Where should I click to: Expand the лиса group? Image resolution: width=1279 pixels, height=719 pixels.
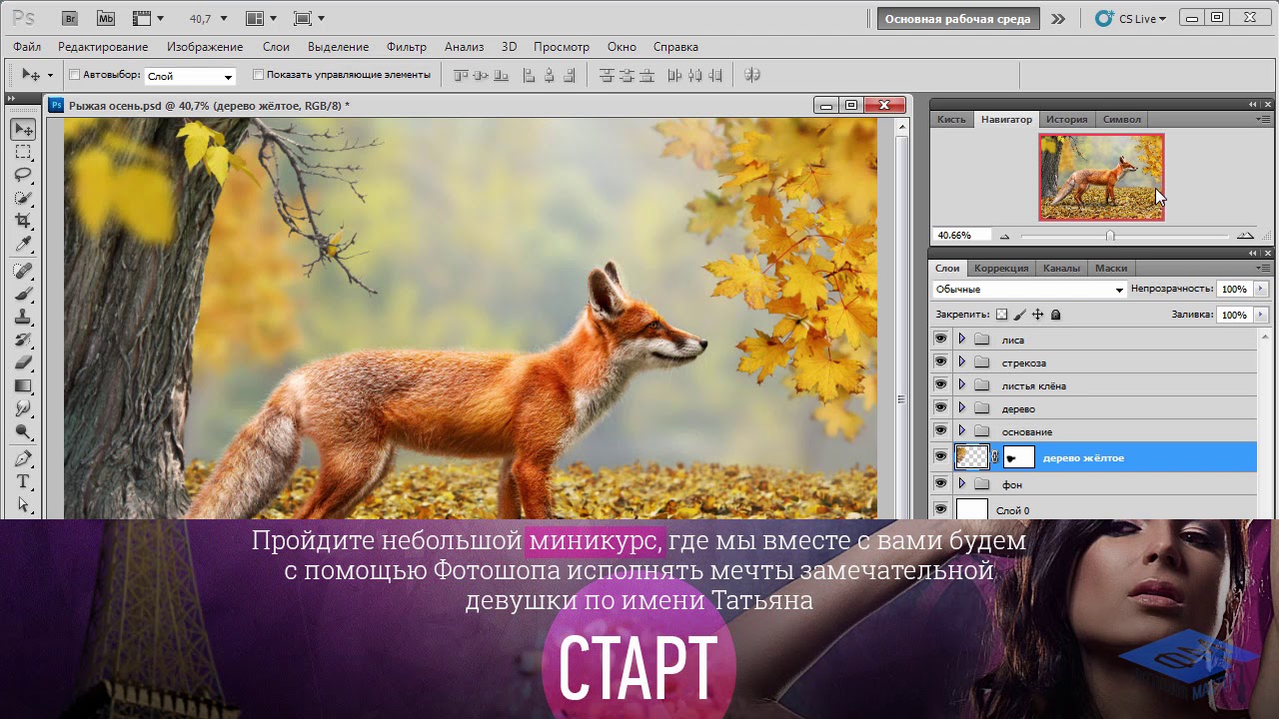point(961,339)
